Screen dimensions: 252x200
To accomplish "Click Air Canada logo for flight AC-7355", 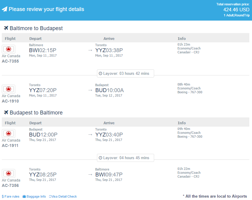I will 8,49.
